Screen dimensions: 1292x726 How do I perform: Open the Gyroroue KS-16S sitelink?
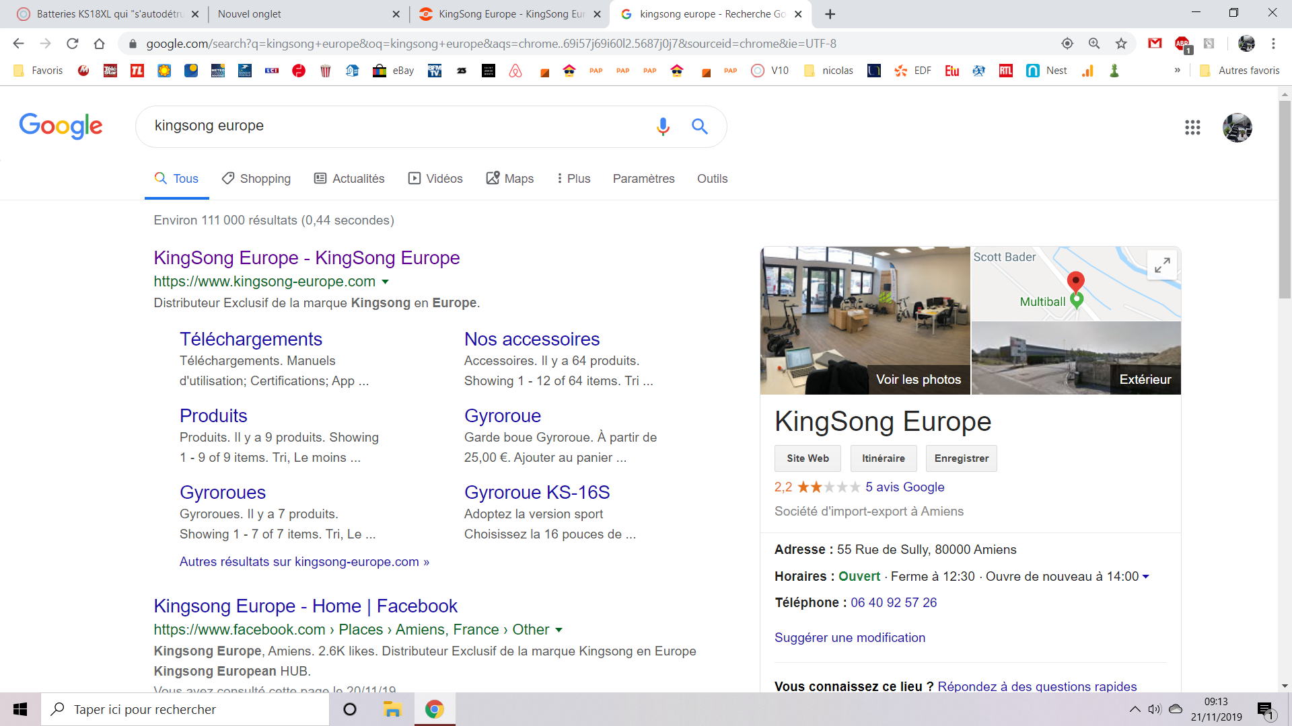(537, 493)
